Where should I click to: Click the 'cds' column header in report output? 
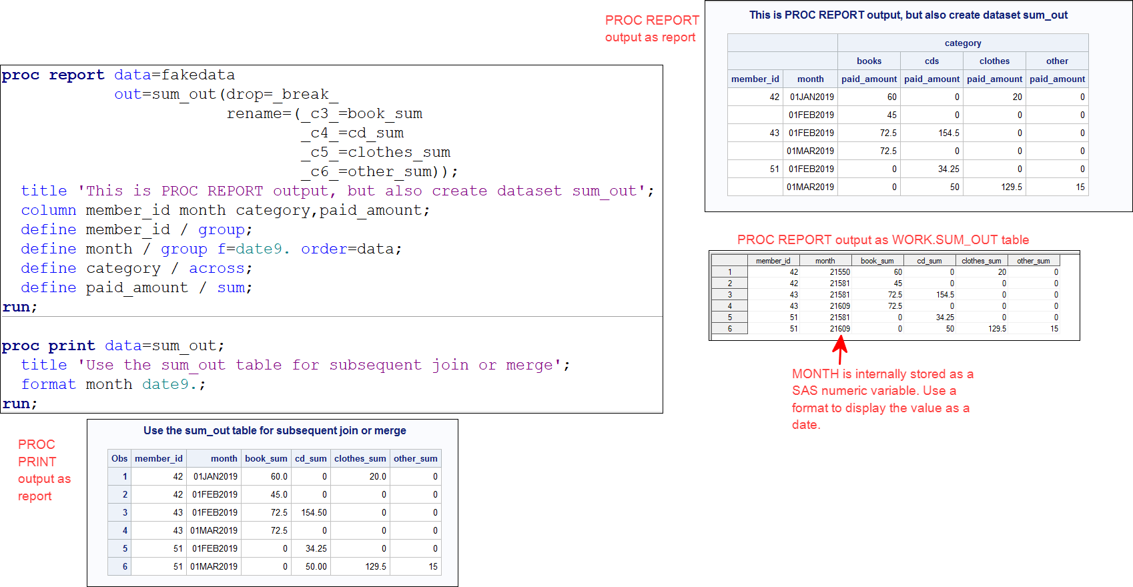[x=931, y=61]
